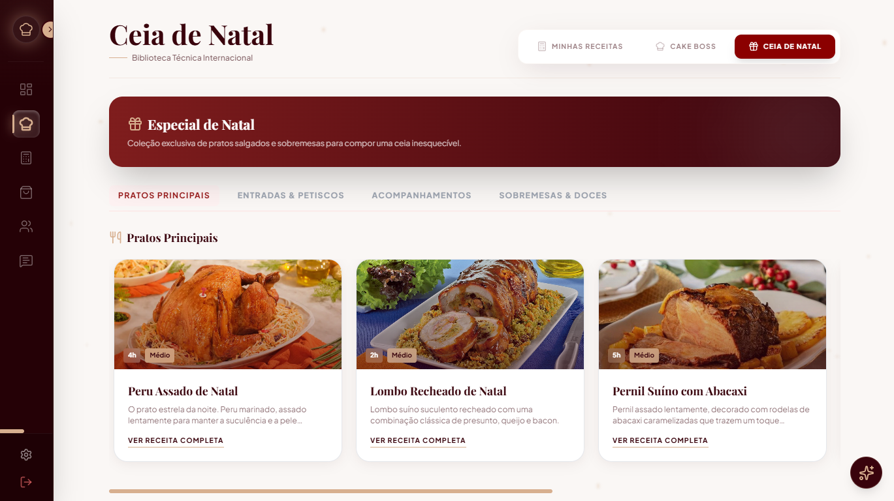
Task: Select the Ceia de Natal button
Action: click(x=785, y=46)
